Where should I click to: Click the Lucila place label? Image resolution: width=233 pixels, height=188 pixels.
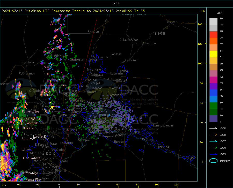point(29,128)
